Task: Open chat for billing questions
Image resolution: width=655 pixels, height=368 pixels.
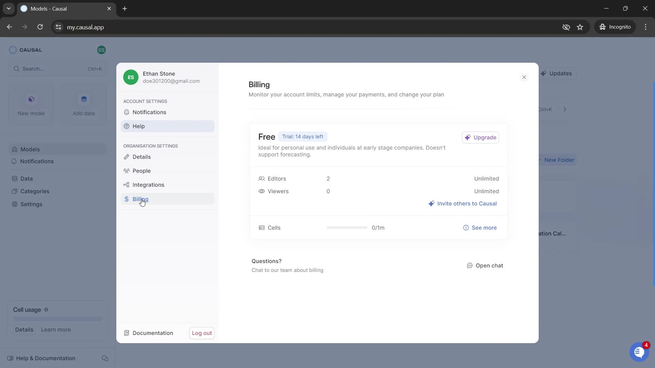Action: coord(485,265)
